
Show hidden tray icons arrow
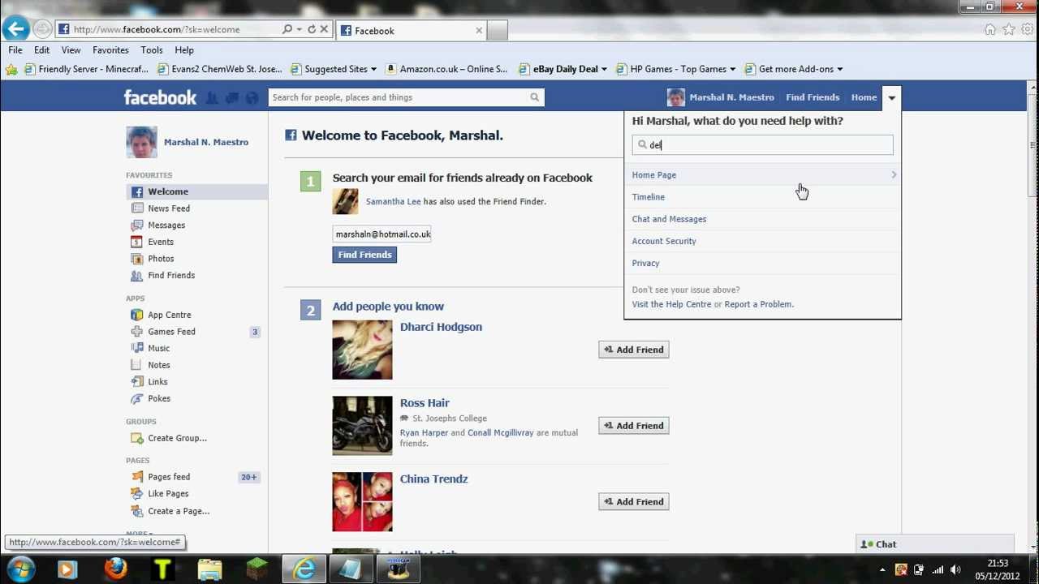tap(882, 569)
